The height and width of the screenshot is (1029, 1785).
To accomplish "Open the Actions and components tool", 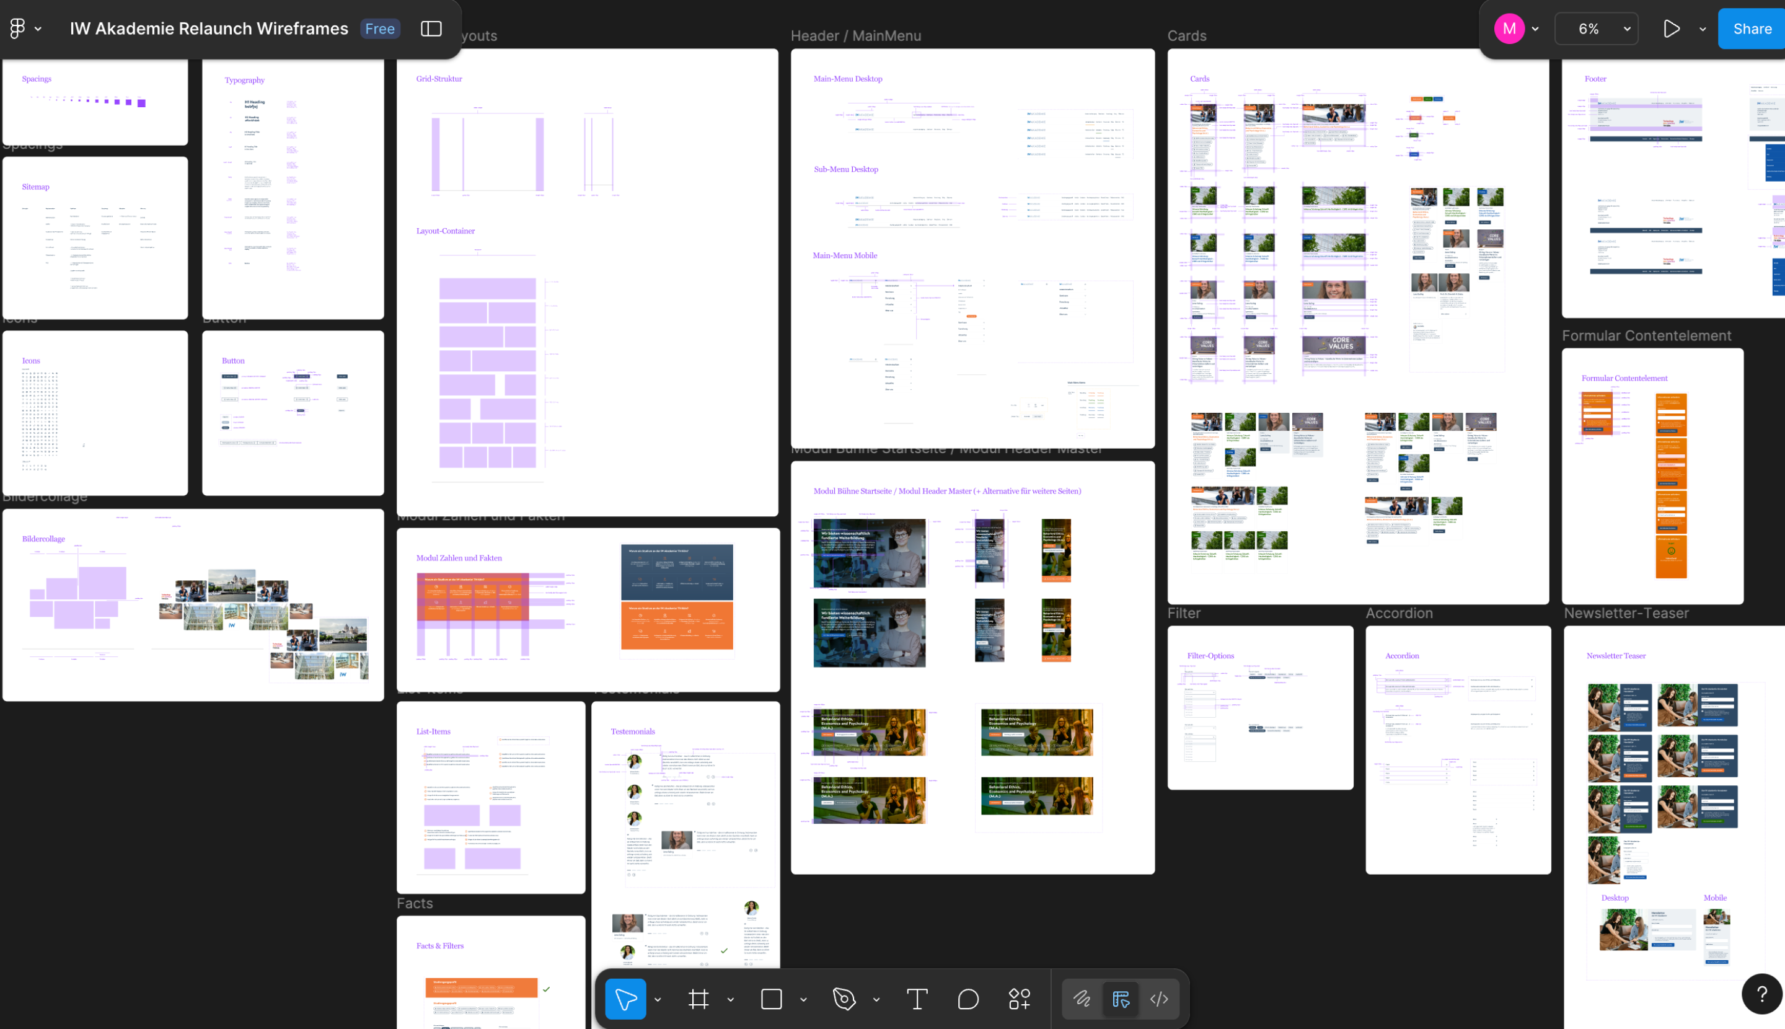I will (x=1019, y=999).
